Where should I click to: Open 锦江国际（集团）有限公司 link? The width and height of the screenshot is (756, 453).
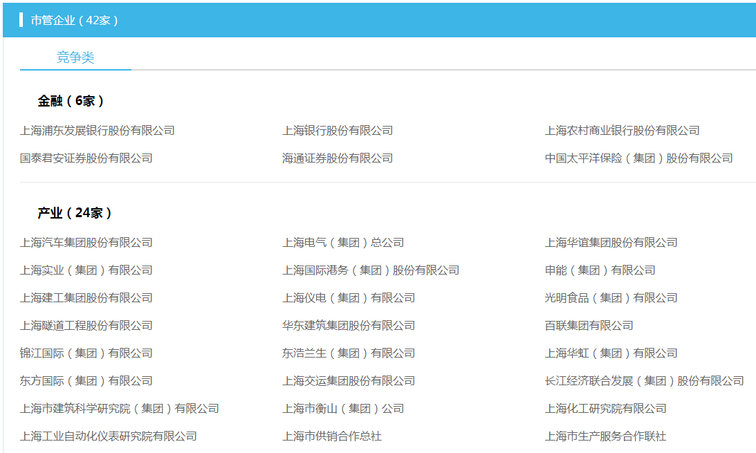(x=86, y=353)
